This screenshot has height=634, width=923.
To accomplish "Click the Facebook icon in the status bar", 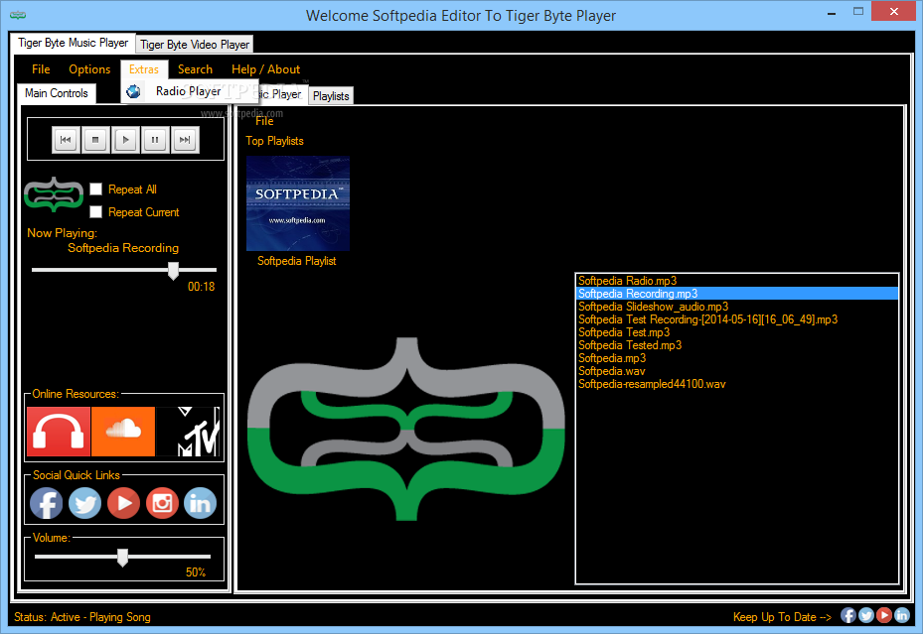I will pyautogui.click(x=848, y=615).
